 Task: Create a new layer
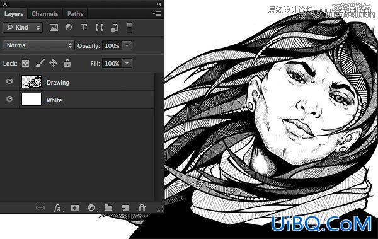point(125,208)
